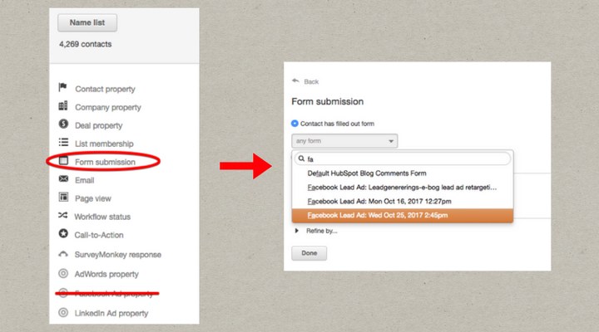Click the form search input field
Image resolution: width=599 pixels, height=332 pixels.
pos(406,159)
